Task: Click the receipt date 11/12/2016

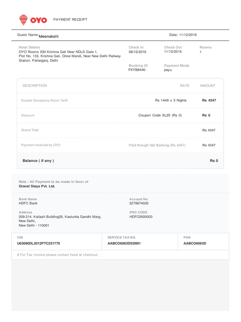Action: coord(187,35)
